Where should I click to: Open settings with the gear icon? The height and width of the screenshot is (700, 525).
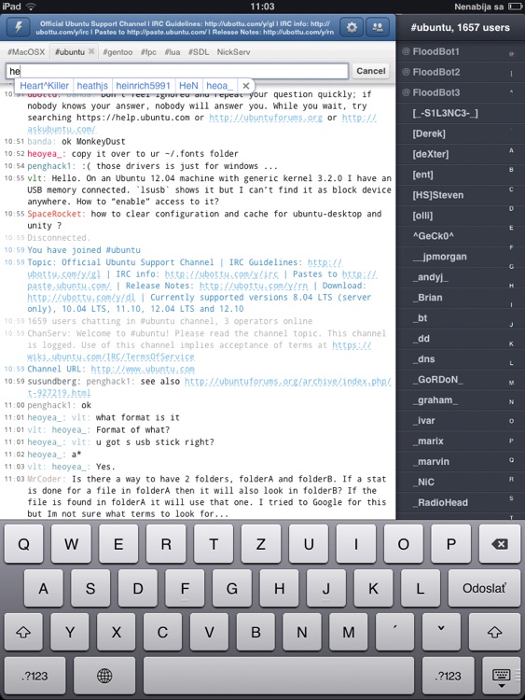[x=352, y=27]
